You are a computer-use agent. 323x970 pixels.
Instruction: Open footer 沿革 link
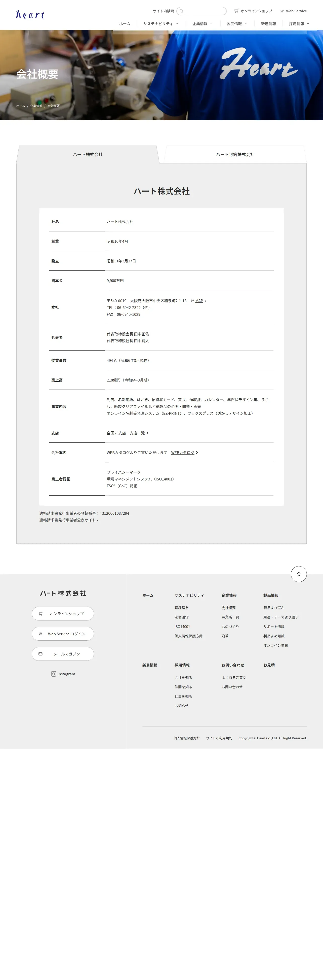225,636
